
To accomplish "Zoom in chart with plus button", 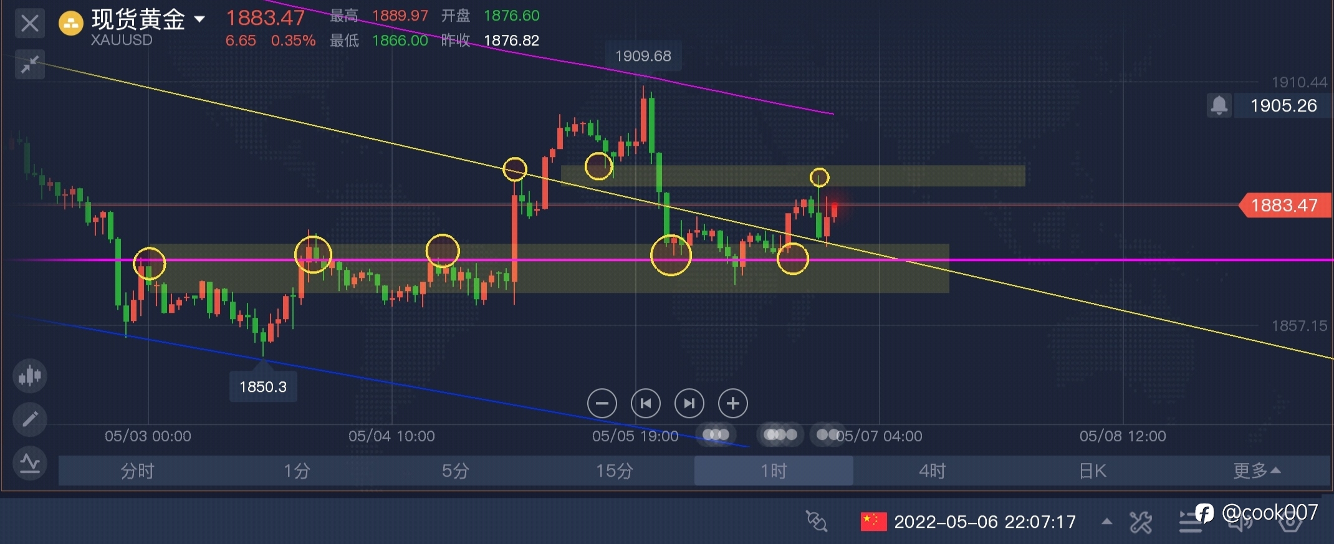I will coord(733,404).
